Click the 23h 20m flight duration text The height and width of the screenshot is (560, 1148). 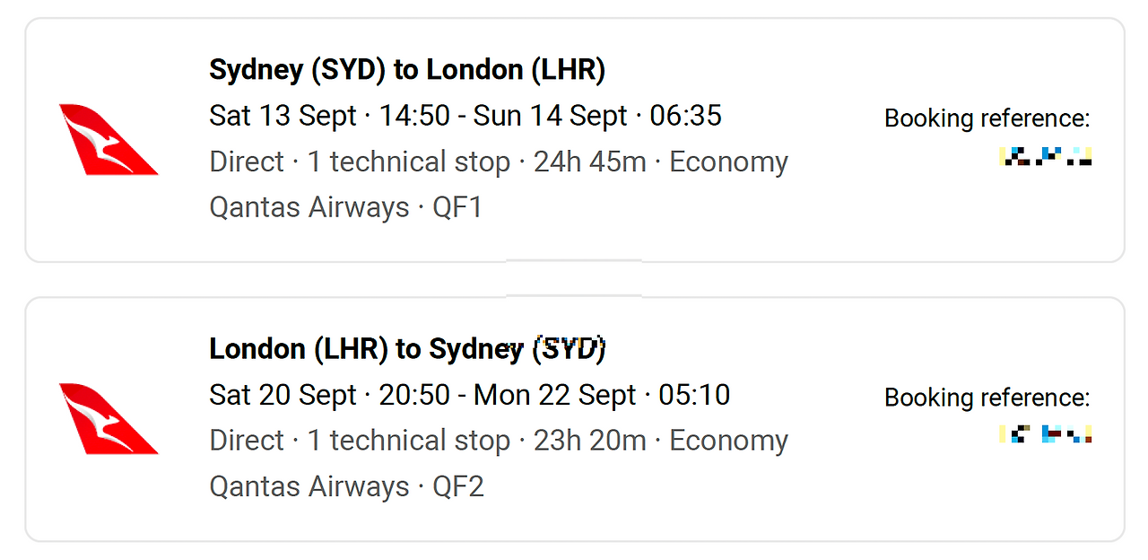pyautogui.click(x=590, y=441)
